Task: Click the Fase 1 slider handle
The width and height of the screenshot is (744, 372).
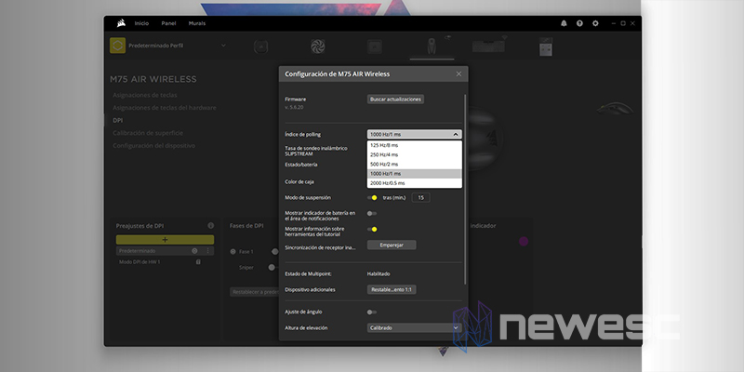Action: [x=274, y=251]
